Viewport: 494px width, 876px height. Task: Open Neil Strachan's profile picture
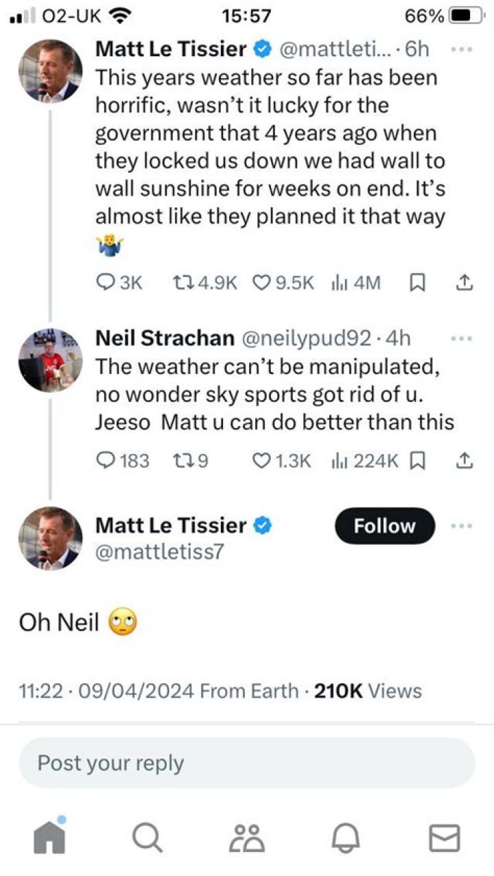(50, 360)
